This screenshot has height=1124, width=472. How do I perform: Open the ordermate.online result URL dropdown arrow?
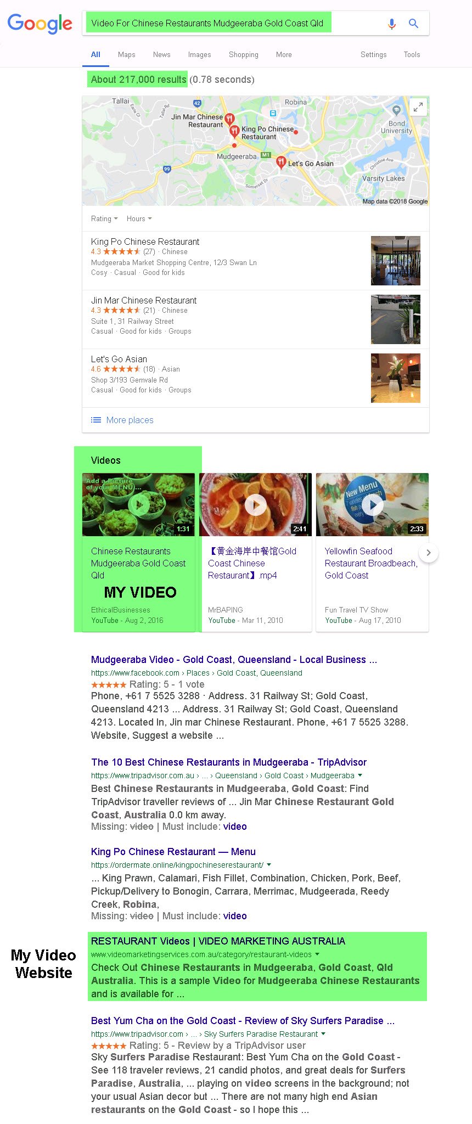click(269, 865)
